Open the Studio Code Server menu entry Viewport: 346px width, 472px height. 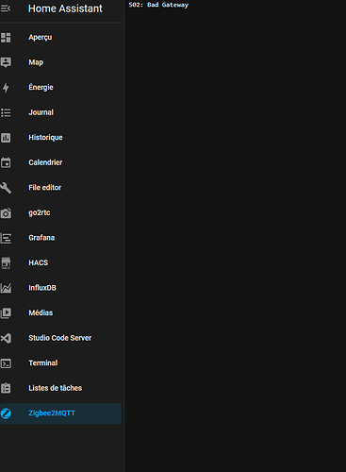point(60,338)
